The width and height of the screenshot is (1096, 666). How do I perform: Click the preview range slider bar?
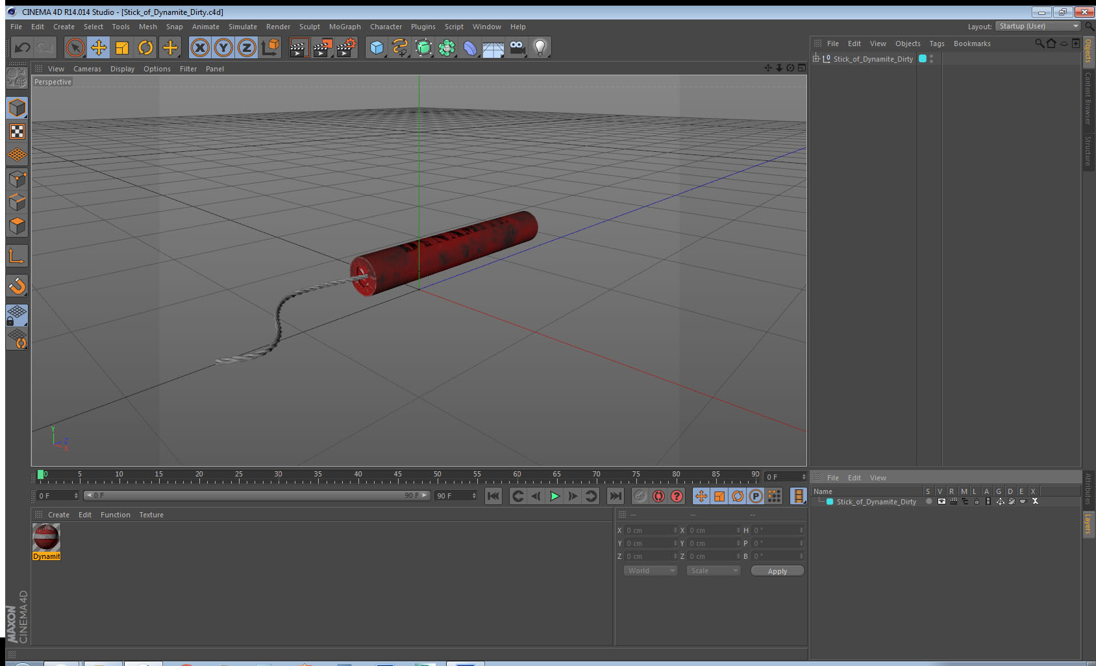pos(256,495)
